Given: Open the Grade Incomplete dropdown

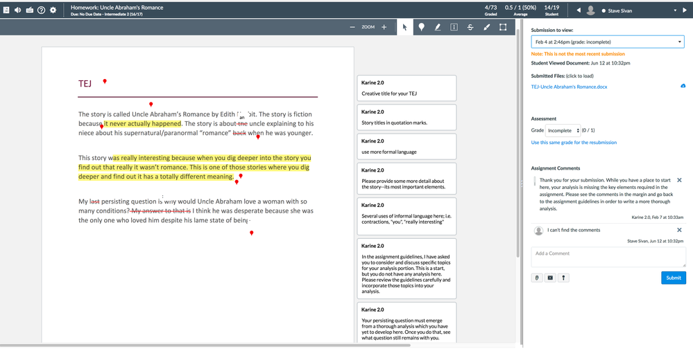Looking at the screenshot, I should (563, 131).
